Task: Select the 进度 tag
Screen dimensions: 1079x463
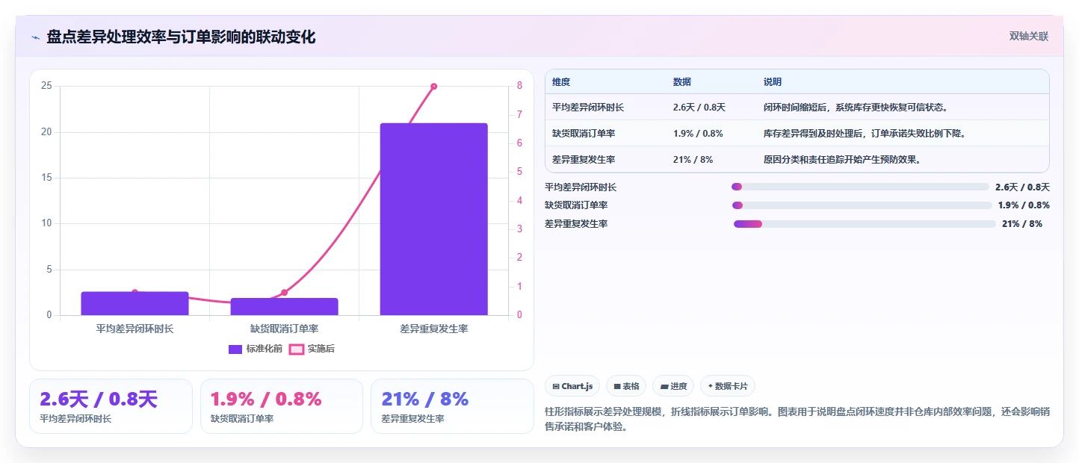Action: coord(673,386)
